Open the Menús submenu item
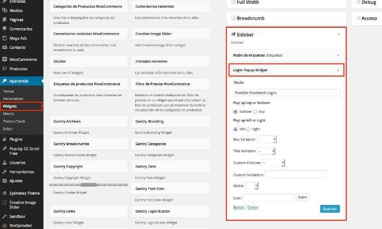This screenshot has height=229, width=382. (x=9, y=114)
